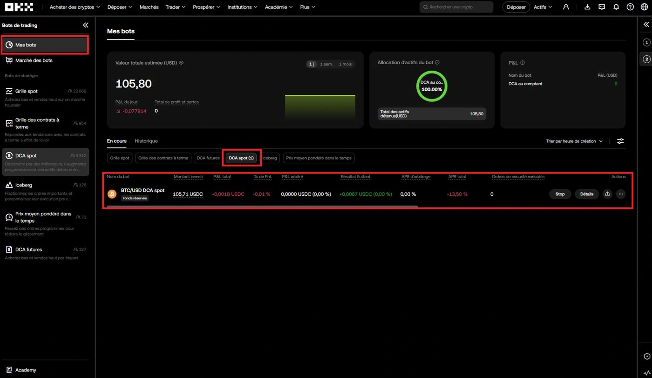Click the Fonds réservés tag
This screenshot has height=378, width=652.
tap(135, 198)
